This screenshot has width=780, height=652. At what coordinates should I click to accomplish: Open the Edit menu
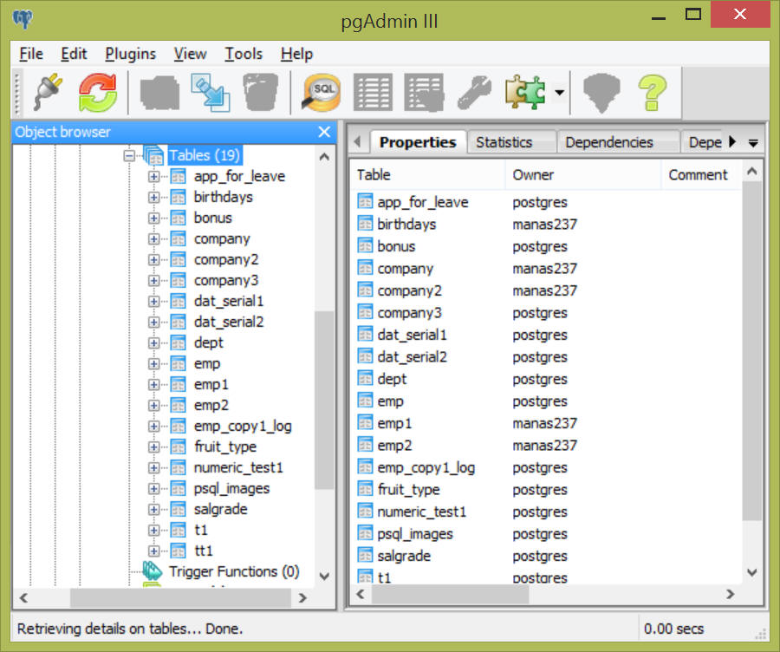[74, 54]
